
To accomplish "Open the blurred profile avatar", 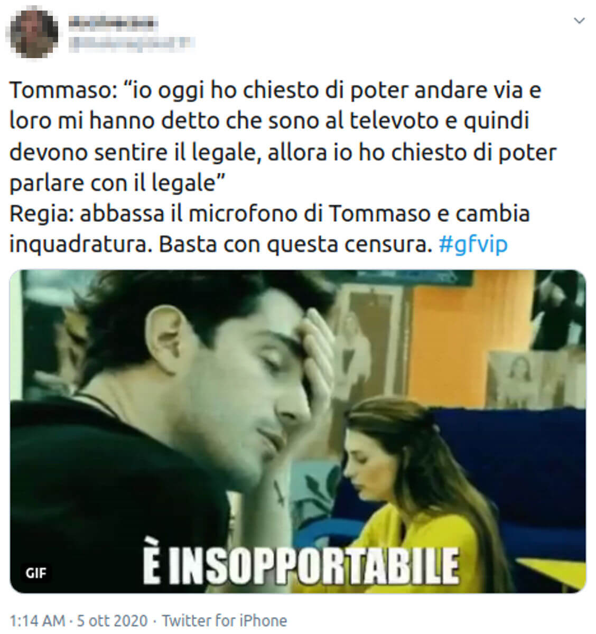I will pos(35,33).
